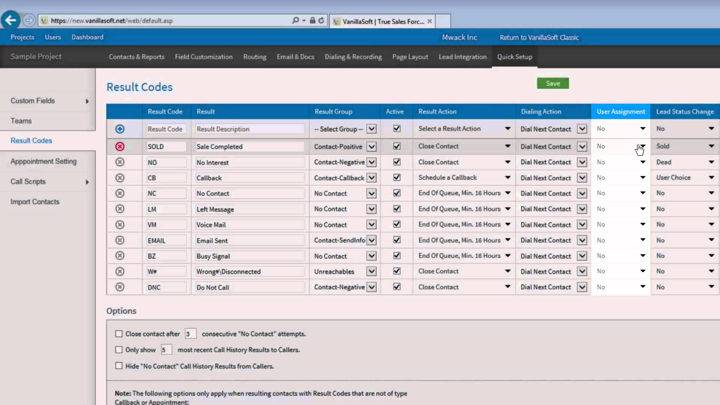Delete the VM Voice Mail row
720x405 pixels.
(x=120, y=225)
